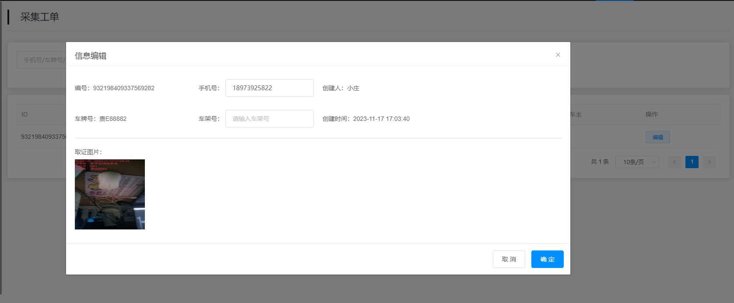Click the 共 1 条 total count text
The height and width of the screenshot is (303, 734).
click(x=600, y=162)
